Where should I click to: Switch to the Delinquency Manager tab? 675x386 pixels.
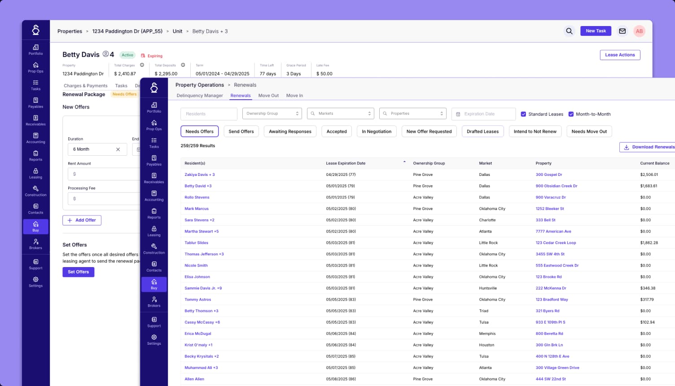tap(199, 95)
